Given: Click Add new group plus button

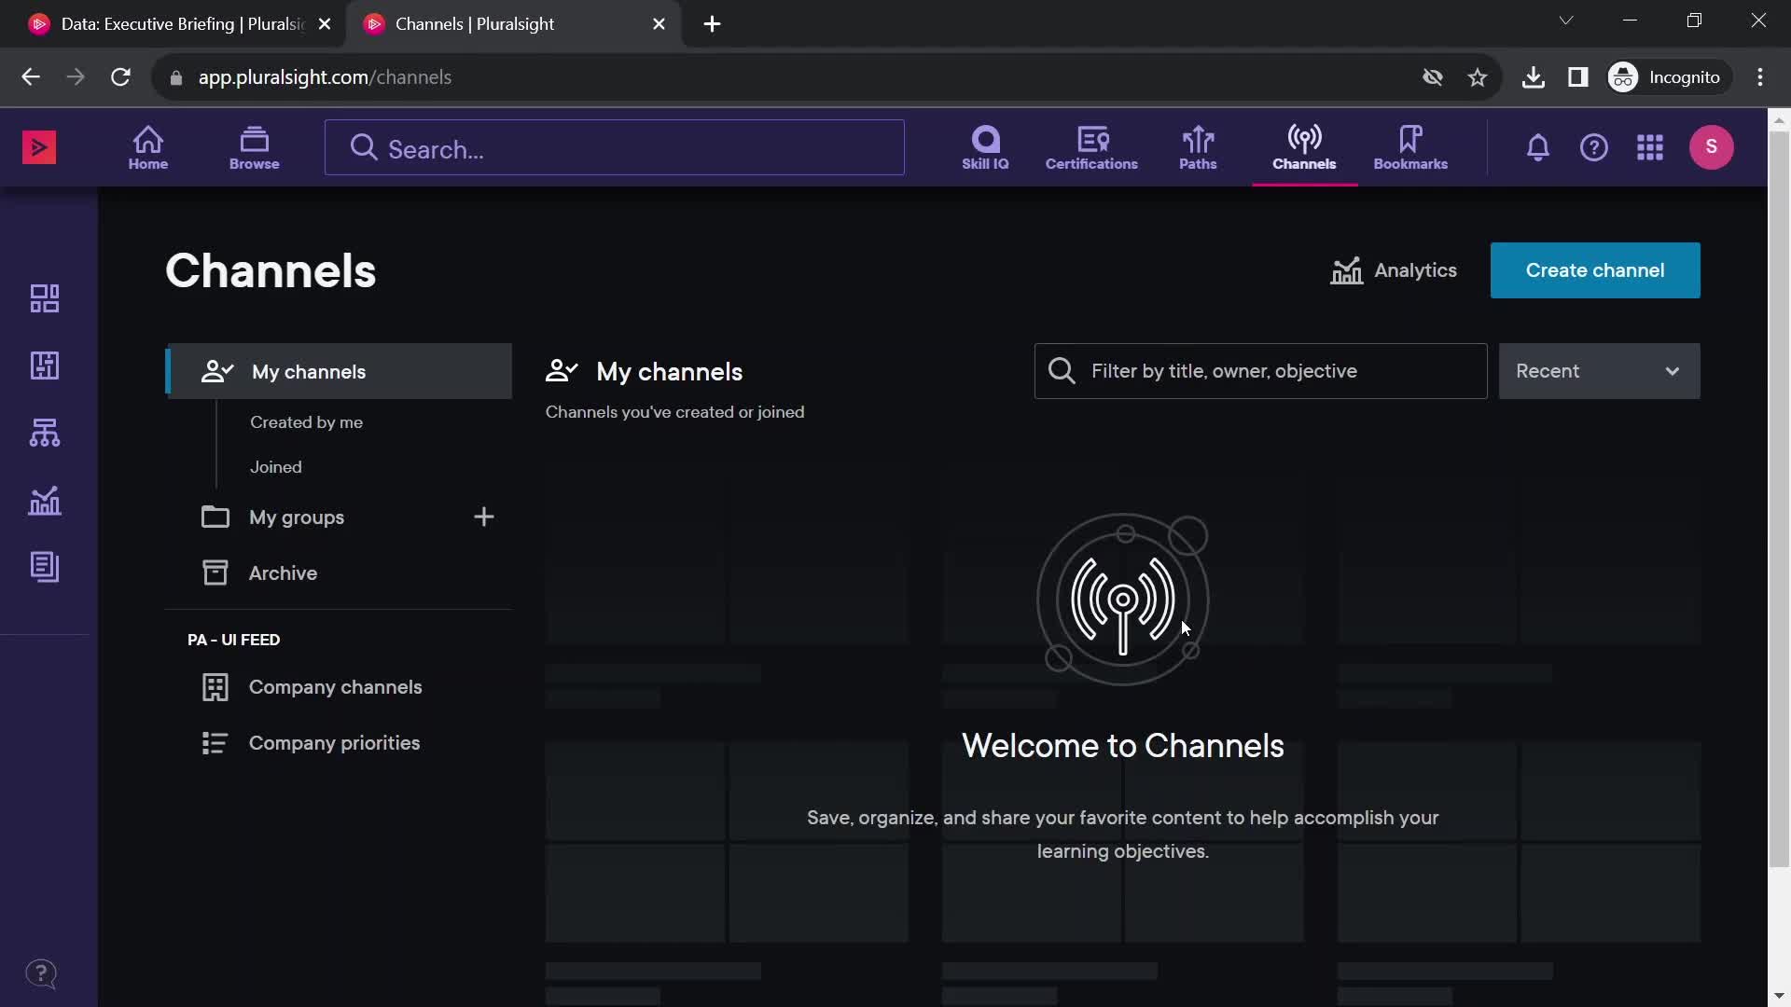Looking at the screenshot, I should pos(483,517).
